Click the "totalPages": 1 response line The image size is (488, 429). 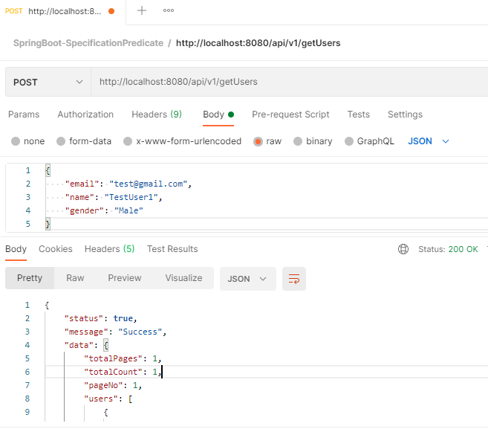[x=123, y=358]
